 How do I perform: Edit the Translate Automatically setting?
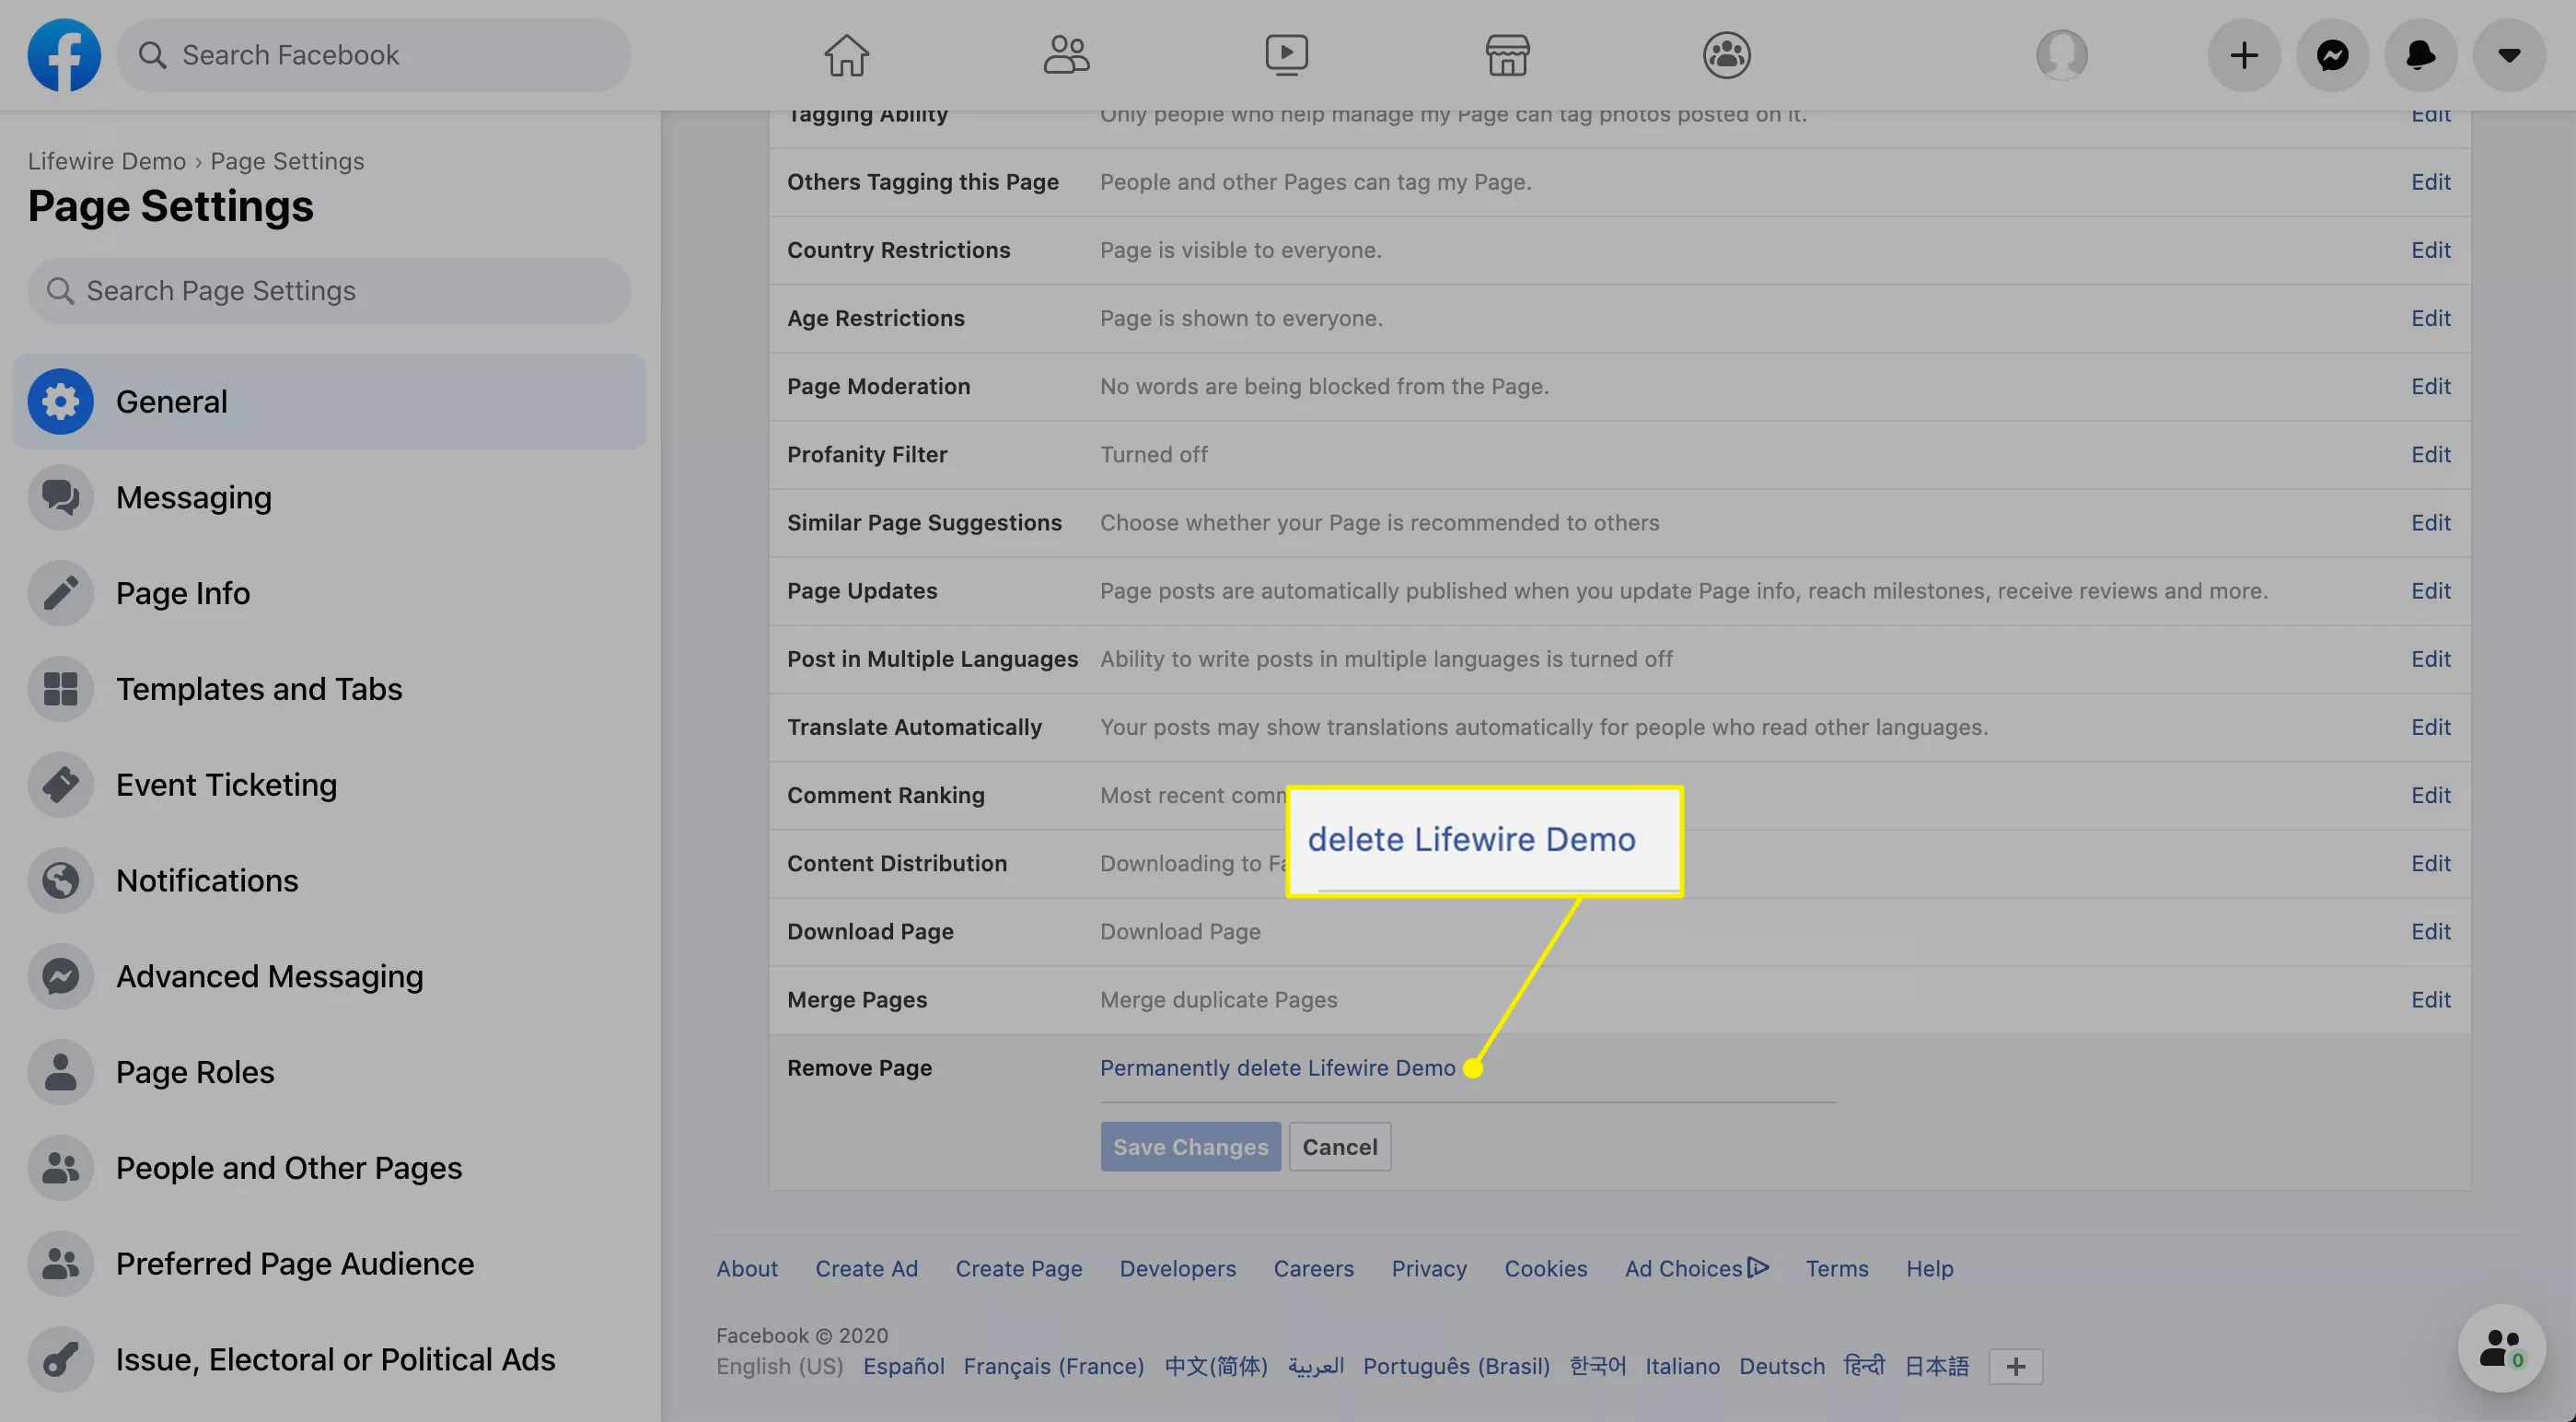(2430, 727)
